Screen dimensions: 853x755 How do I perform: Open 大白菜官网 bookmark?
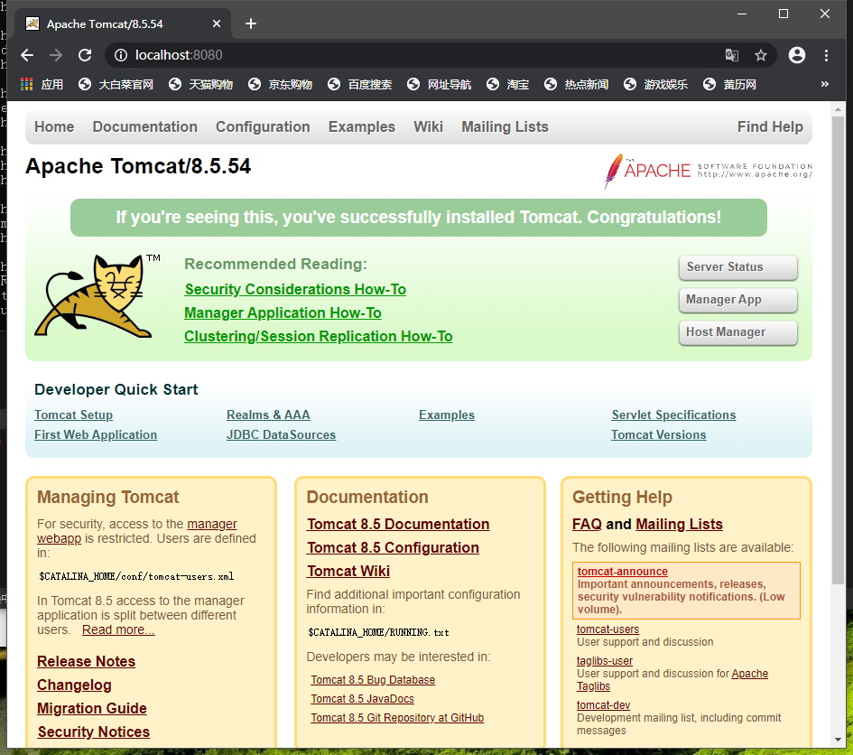tap(116, 84)
